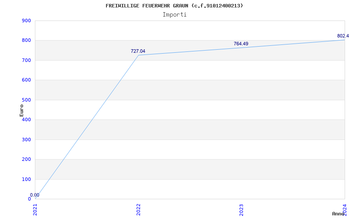Click the 300 y-axis tick label
Image resolution: width=349 pixels, height=218 pixels.
pyautogui.click(x=26, y=140)
